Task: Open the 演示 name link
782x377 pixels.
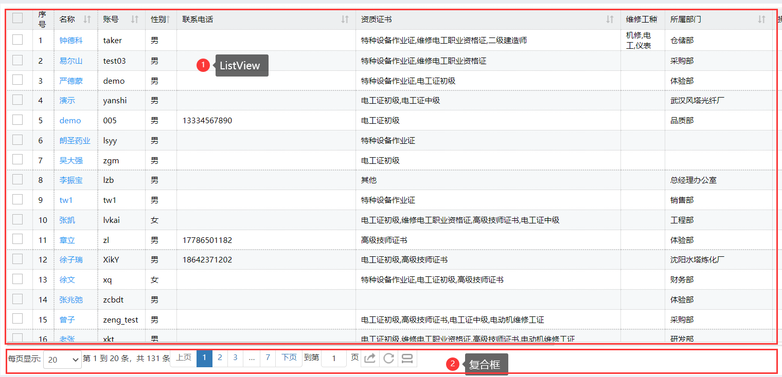Action: coord(67,101)
